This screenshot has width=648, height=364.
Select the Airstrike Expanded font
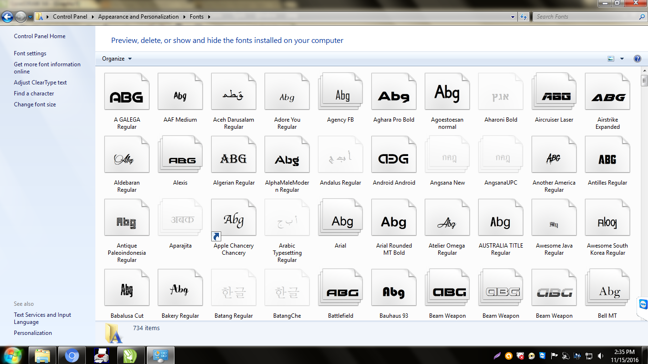(607, 92)
